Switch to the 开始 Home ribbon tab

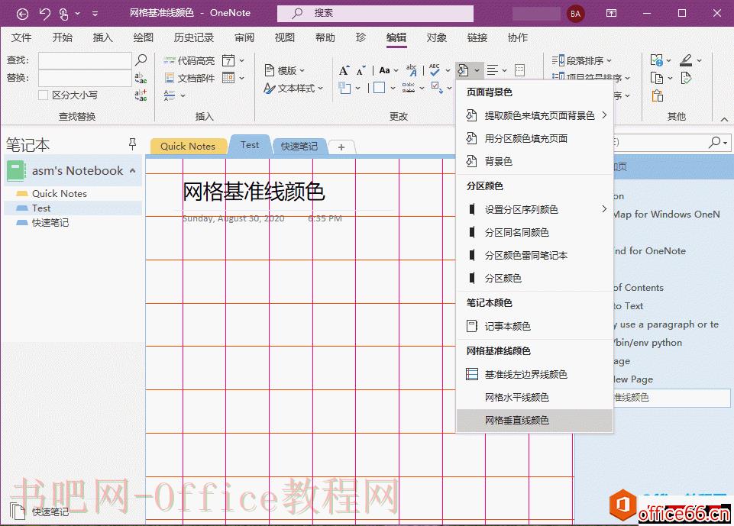coord(63,37)
